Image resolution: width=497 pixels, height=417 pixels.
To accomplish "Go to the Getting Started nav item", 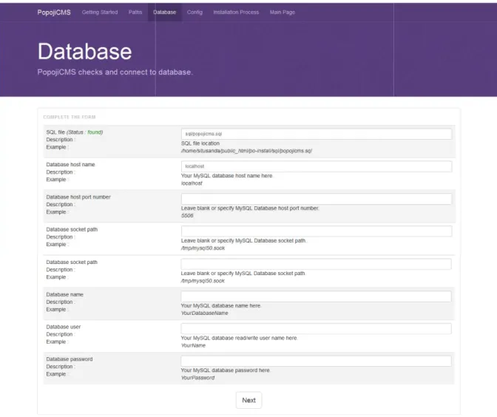I will pyautogui.click(x=100, y=13).
